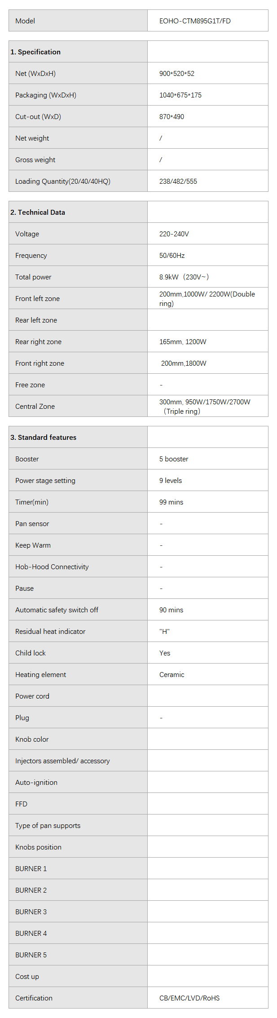The image size is (277, 1018).
Task: Click the Timer value '99 mins'
Action: point(171,502)
